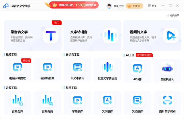184x119 pixels.
Task: Open the 周年庆狂欢 150元 promo banner
Action: pyautogui.click(x=74, y=5)
